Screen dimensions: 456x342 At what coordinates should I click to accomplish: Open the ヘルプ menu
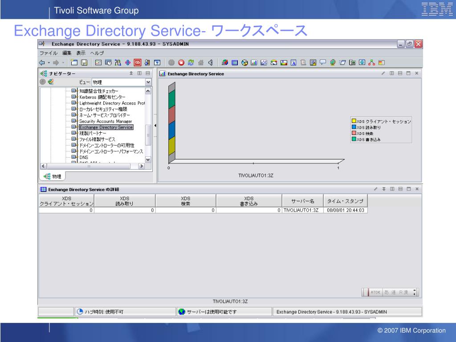click(97, 53)
